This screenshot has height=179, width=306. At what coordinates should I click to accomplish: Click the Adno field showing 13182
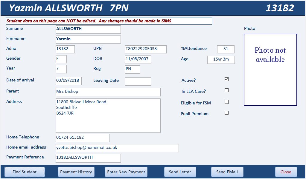[65, 49]
